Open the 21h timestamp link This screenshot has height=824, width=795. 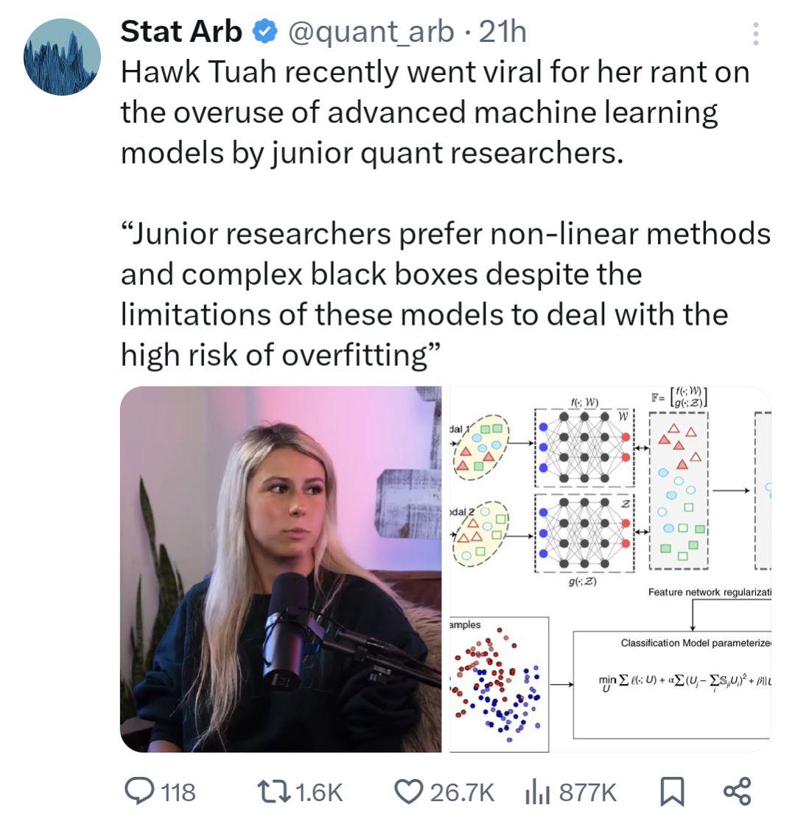pyautogui.click(x=502, y=32)
